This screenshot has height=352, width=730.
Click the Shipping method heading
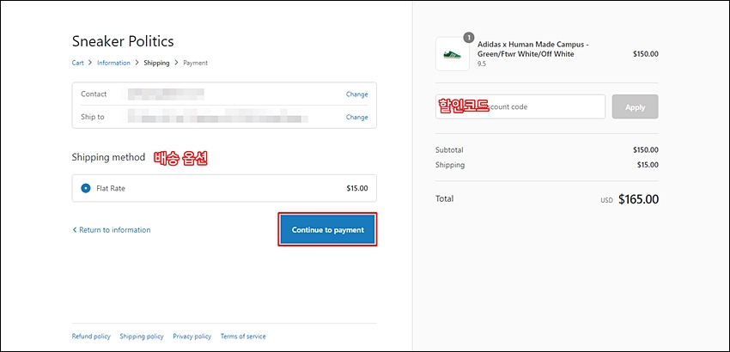coord(108,157)
